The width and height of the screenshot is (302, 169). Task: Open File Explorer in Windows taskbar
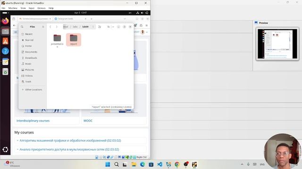[134, 164]
